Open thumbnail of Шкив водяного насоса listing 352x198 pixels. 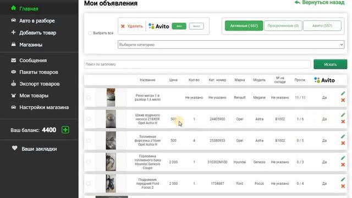[111, 119]
